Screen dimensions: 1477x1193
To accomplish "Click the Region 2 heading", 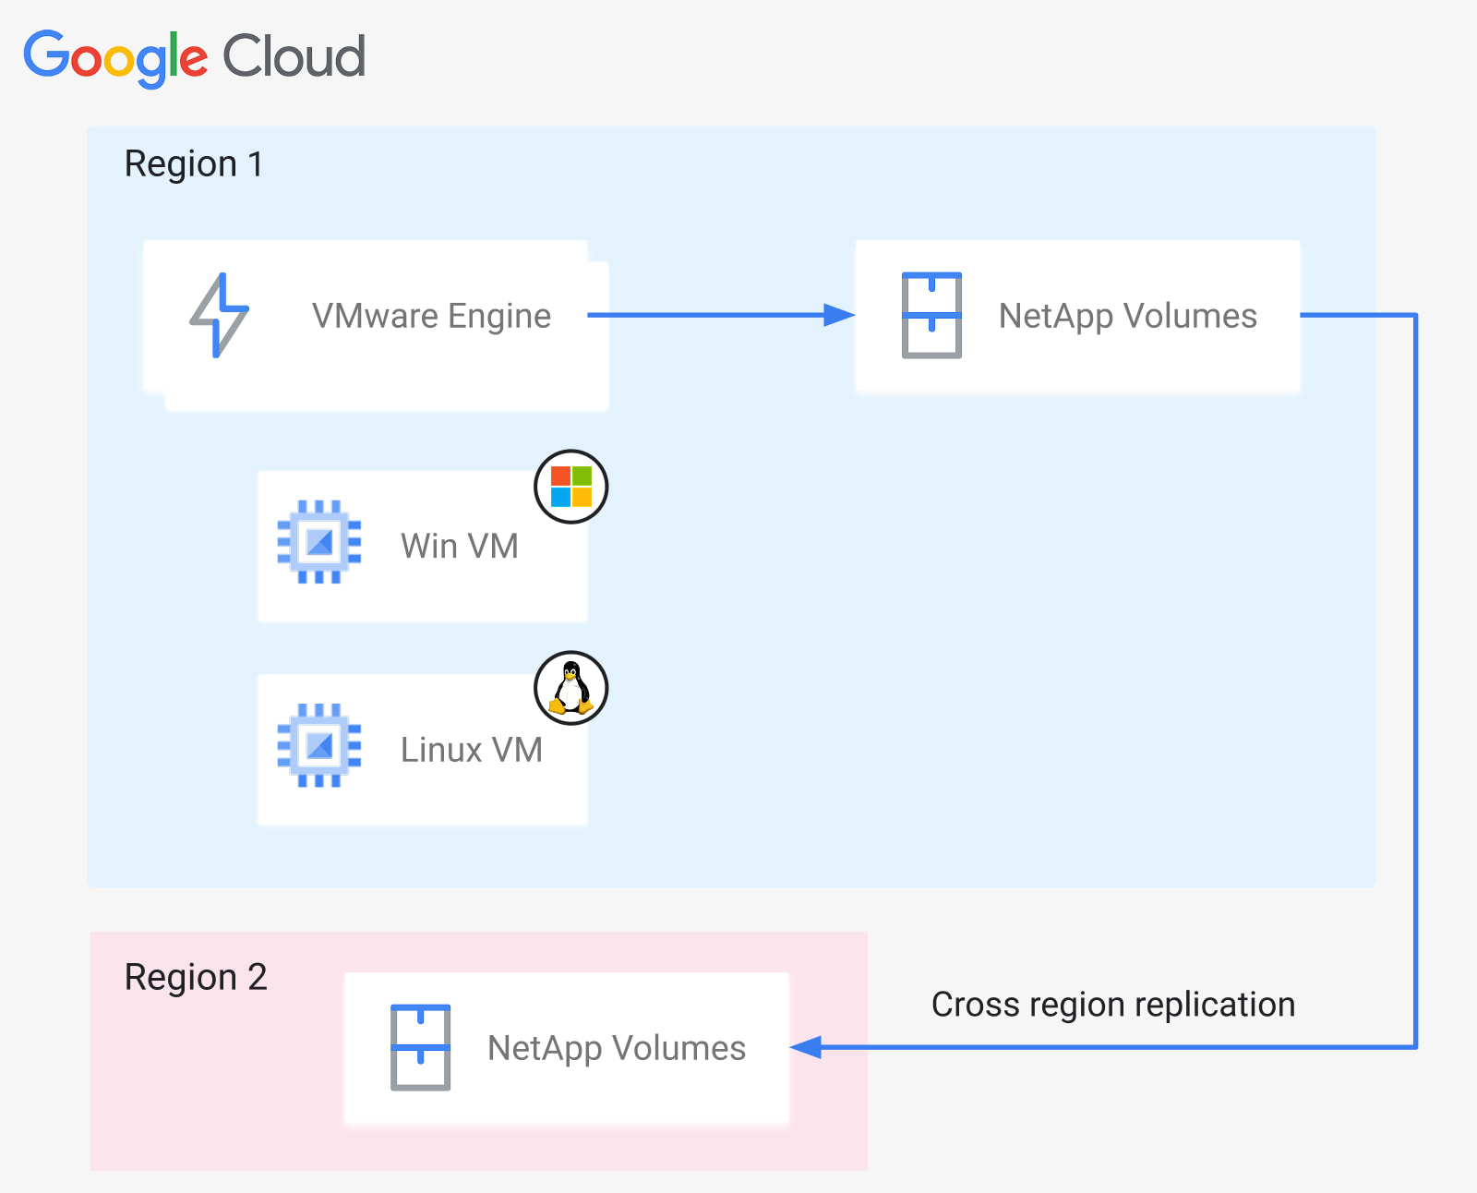I will coord(196,978).
